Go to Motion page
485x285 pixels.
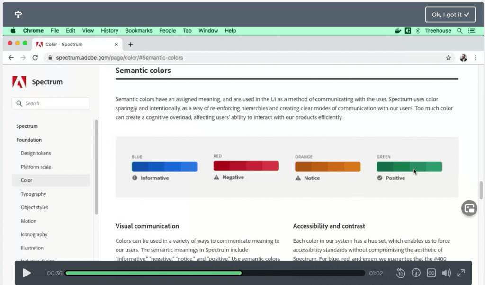[x=28, y=221]
